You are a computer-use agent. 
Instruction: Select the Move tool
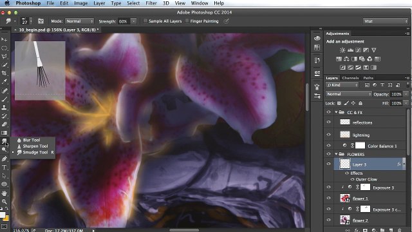5,39
